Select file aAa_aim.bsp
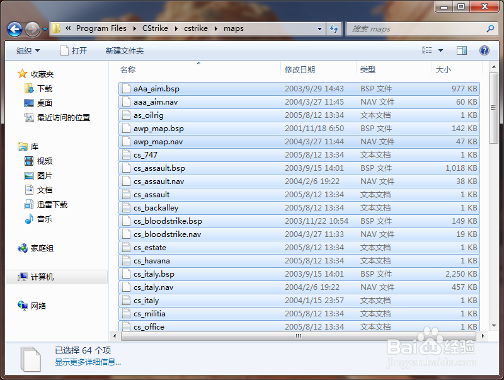The image size is (504, 380). point(299,88)
